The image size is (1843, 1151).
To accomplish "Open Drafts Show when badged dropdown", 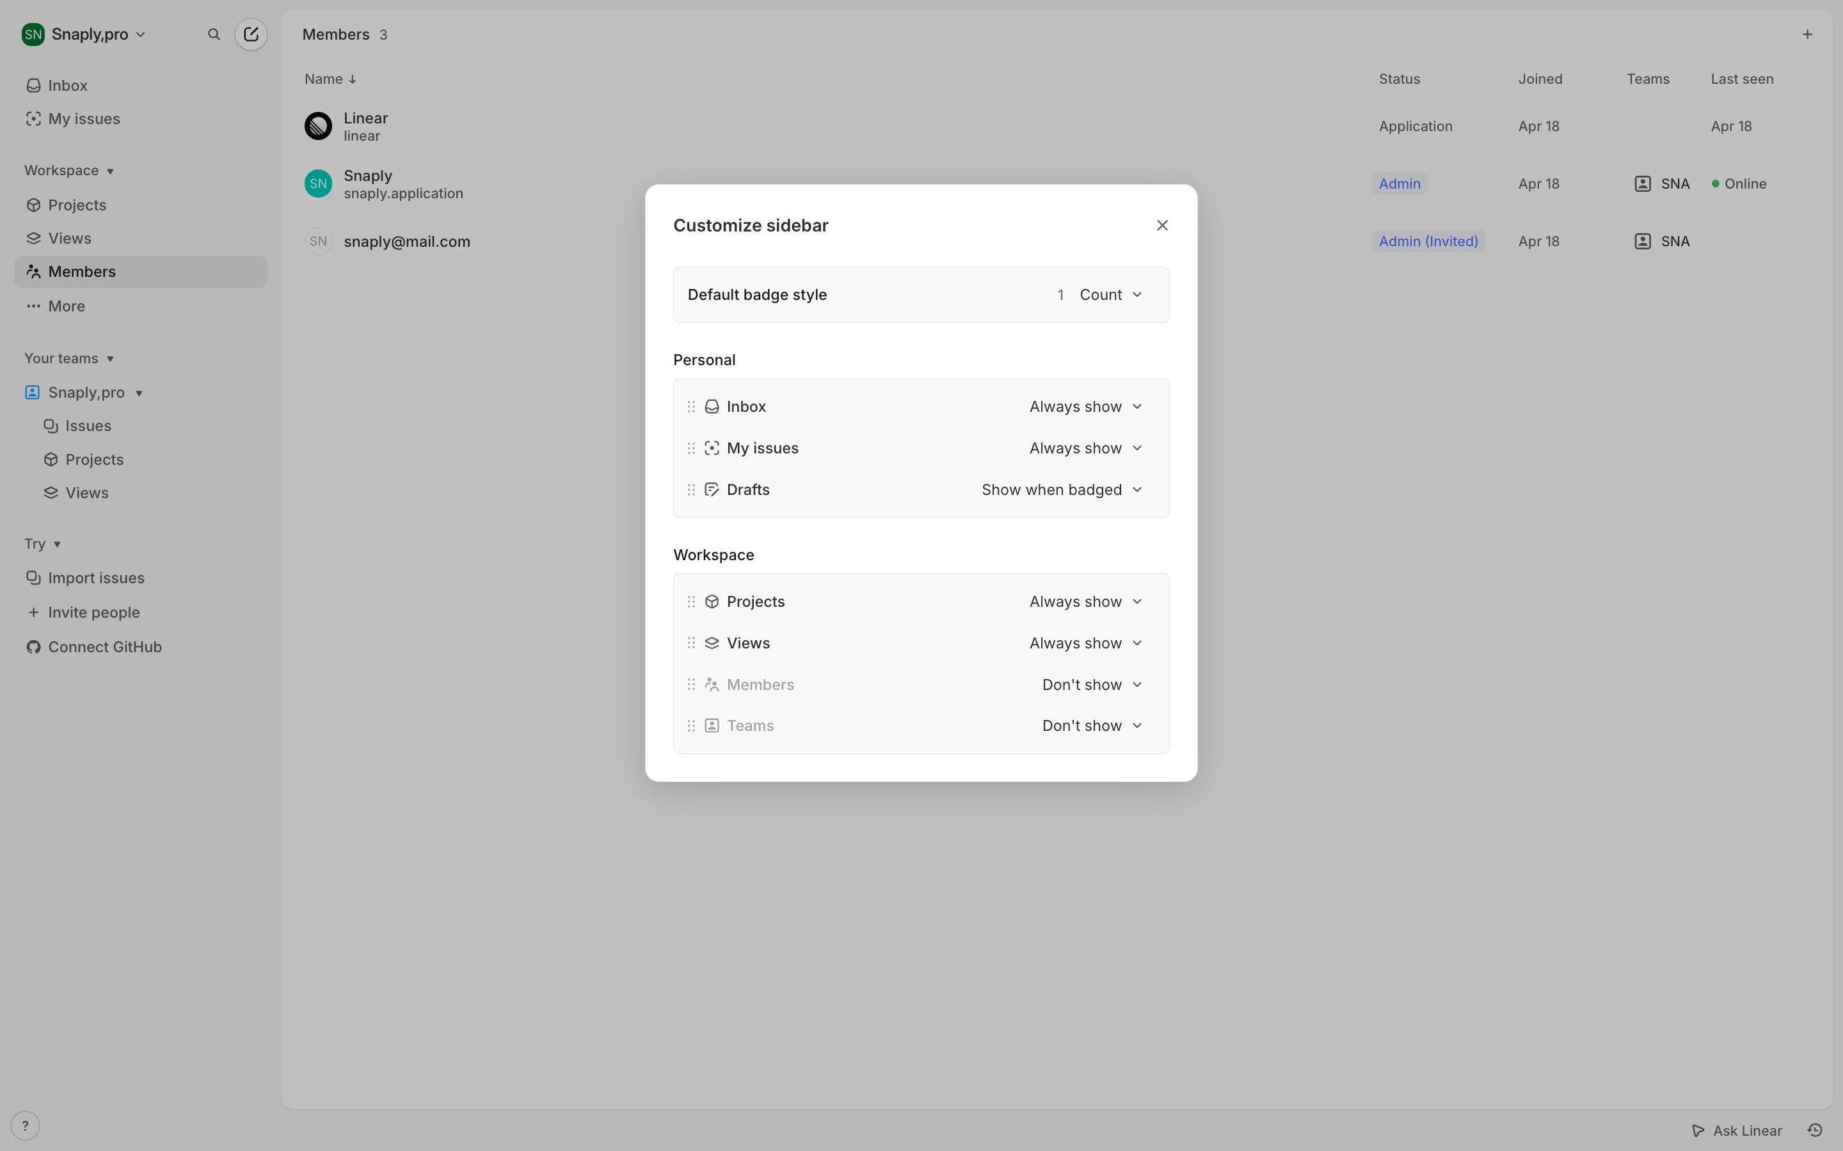I will click(1062, 489).
